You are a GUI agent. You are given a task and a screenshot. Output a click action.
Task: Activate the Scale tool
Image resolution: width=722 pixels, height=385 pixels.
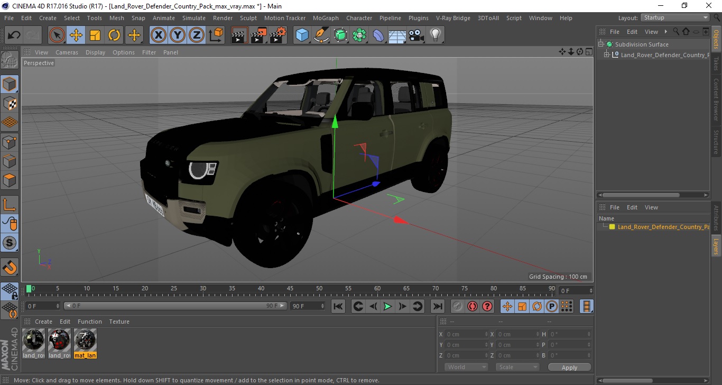pos(95,35)
